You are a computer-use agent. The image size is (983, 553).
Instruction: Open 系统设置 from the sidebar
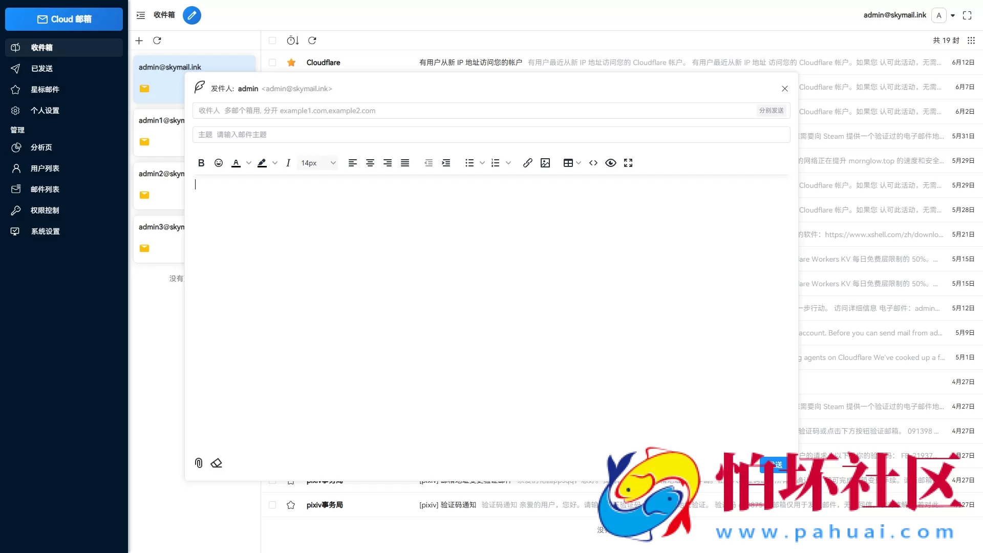45,231
